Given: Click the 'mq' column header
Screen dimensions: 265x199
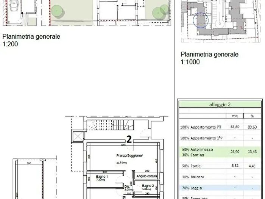Looking at the screenshot, I should (x=235, y=116).
